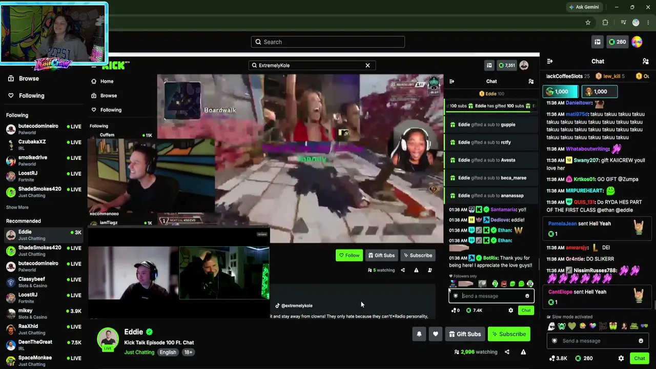Click Ask Gemini in the Chrome title bar
Viewport: 656px width, 369px height.
(583, 7)
